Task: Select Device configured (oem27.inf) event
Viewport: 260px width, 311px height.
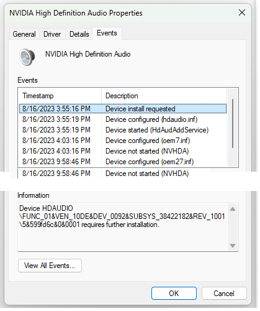Action: tap(123, 162)
